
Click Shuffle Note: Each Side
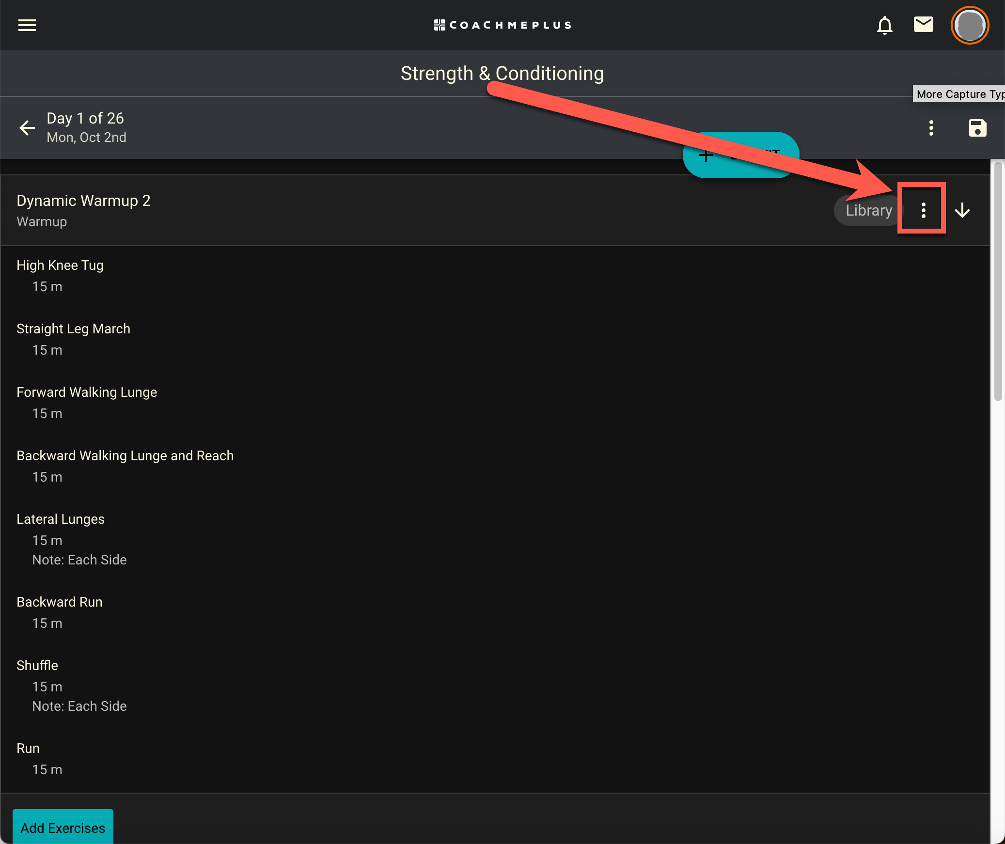point(79,706)
